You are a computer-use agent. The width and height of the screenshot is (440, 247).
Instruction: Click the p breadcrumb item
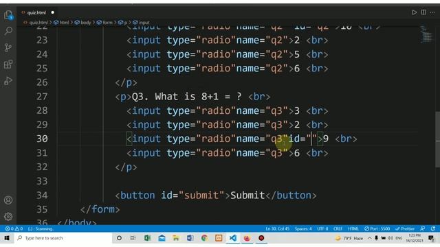tap(123, 23)
